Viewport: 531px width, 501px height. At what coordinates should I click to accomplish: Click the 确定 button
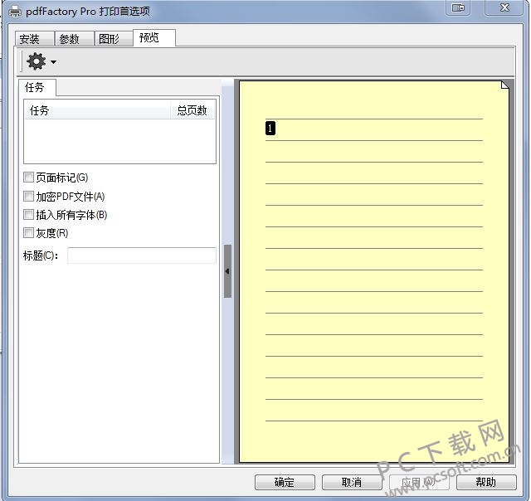pos(285,482)
